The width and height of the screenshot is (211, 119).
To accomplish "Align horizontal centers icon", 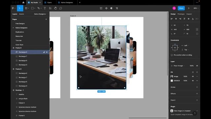I will pos(176,19).
